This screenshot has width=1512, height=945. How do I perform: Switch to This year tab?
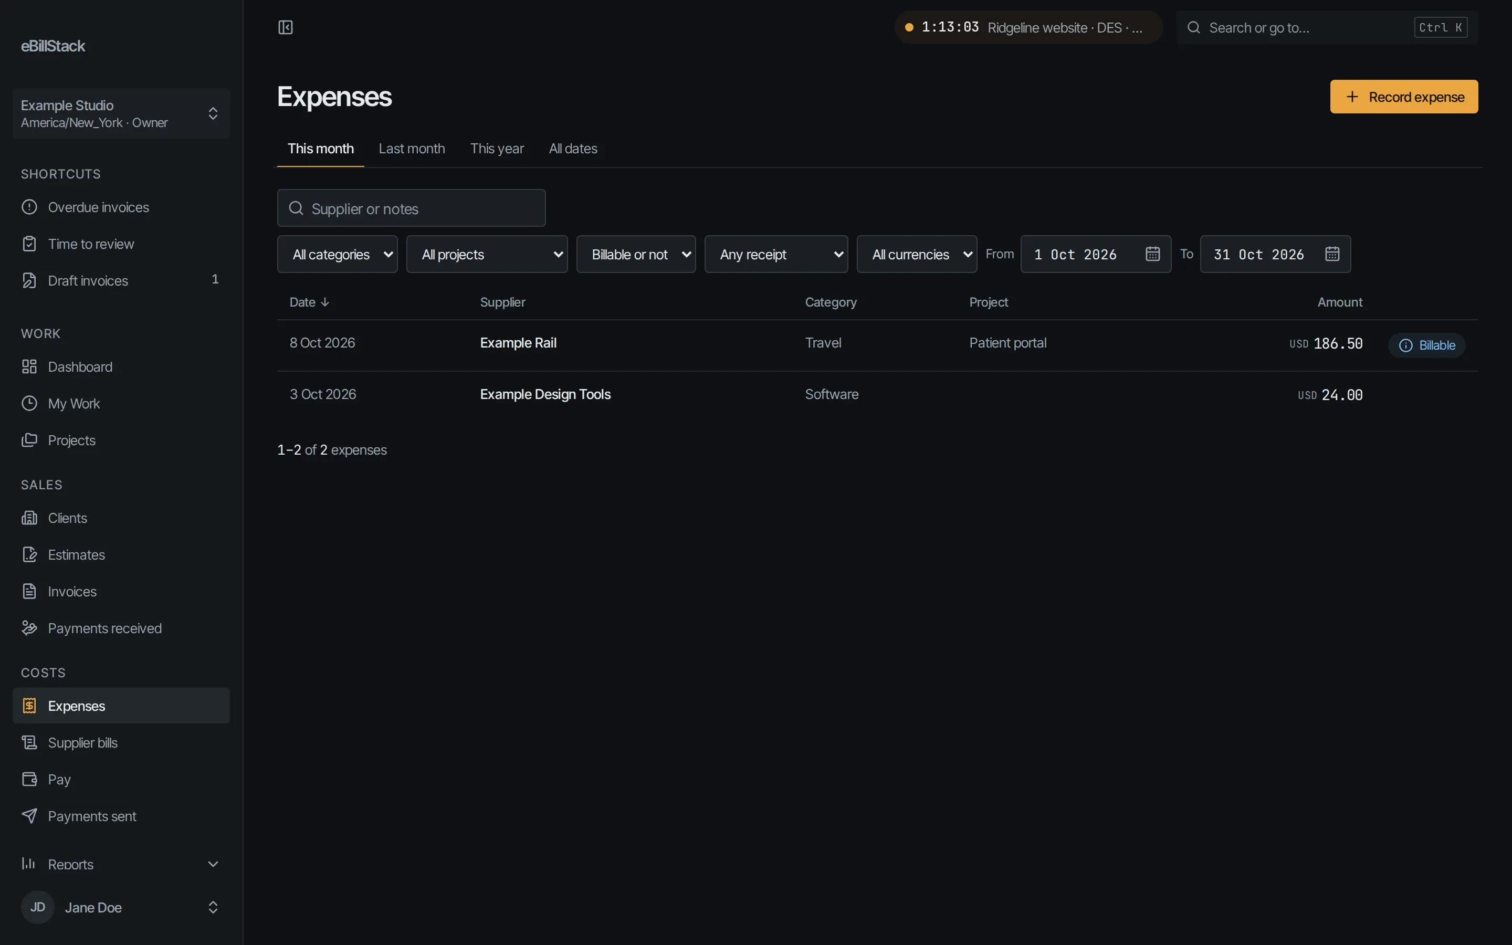coord(497,149)
